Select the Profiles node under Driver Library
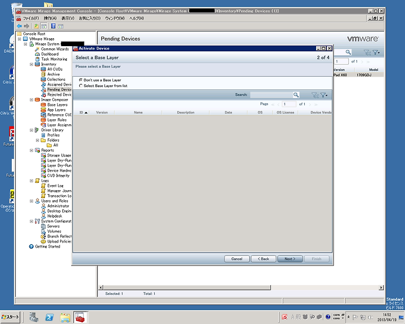 tap(53, 135)
